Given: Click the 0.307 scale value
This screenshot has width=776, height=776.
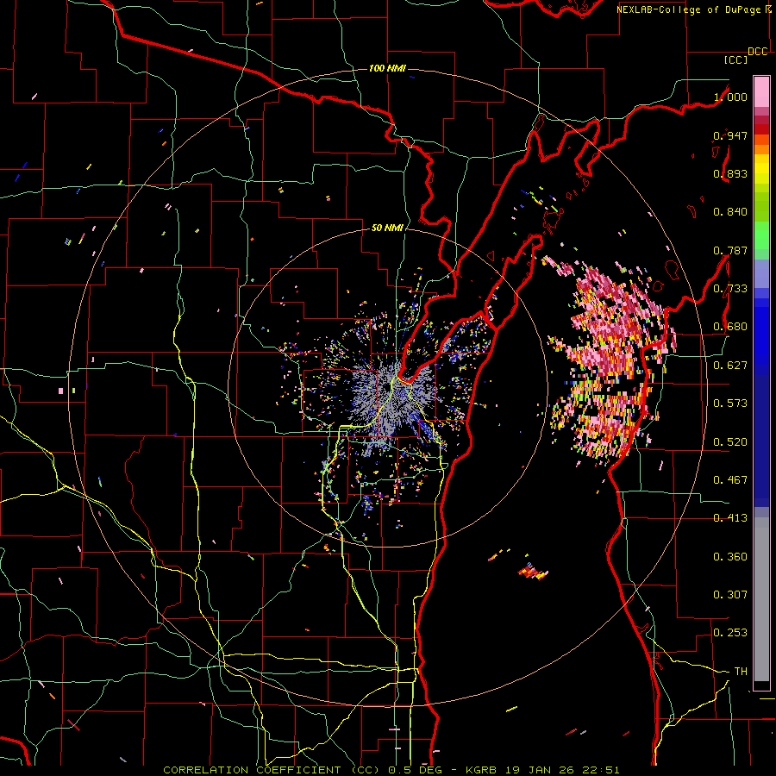Looking at the screenshot, I should click(x=730, y=595).
